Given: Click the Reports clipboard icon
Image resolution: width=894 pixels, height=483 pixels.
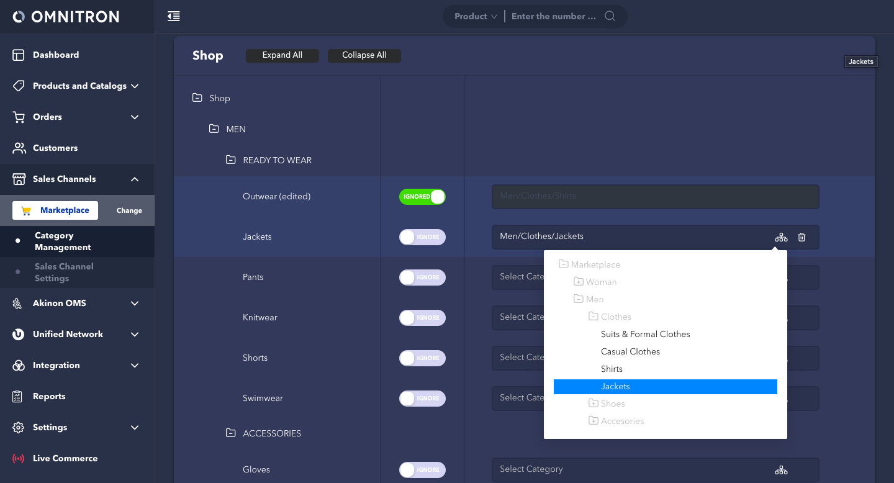Looking at the screenshot, I should point(19,397).
